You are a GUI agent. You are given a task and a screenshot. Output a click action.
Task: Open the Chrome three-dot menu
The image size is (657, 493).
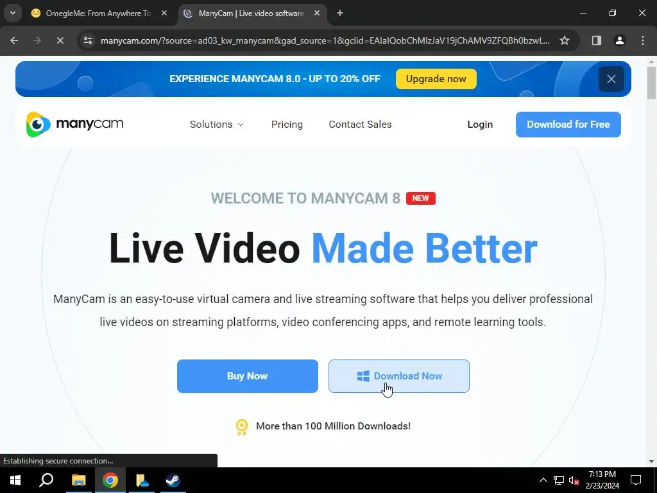(642, 40)
